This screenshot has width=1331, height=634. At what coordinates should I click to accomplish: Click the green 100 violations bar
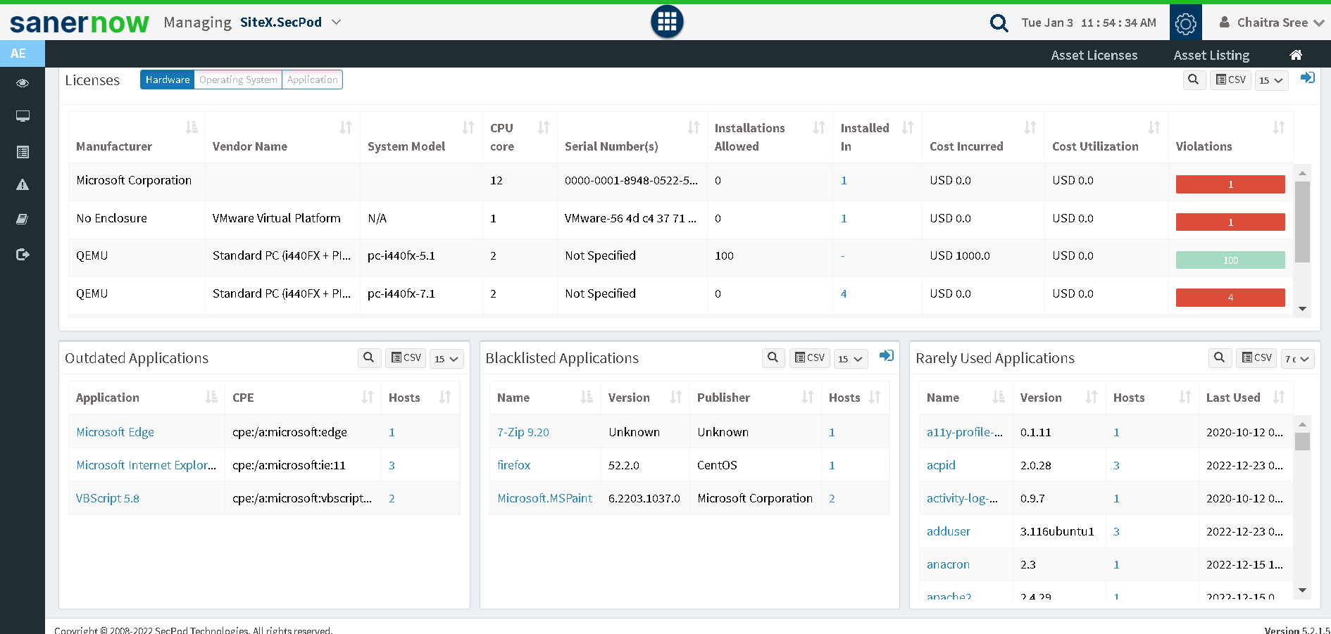(1230, 260)
